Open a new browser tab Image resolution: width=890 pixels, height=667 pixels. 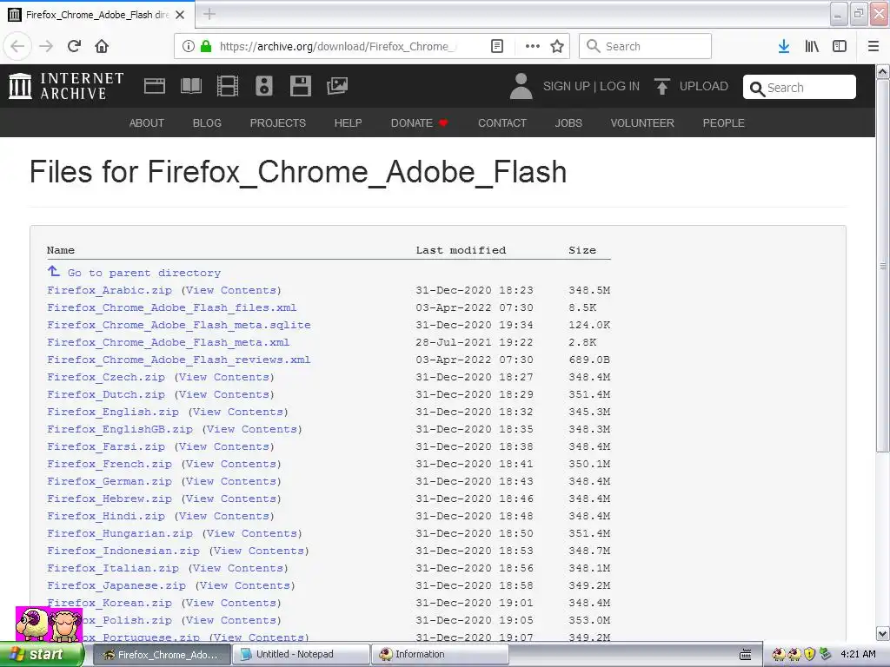pyautogui.click(x=209, y=14)
